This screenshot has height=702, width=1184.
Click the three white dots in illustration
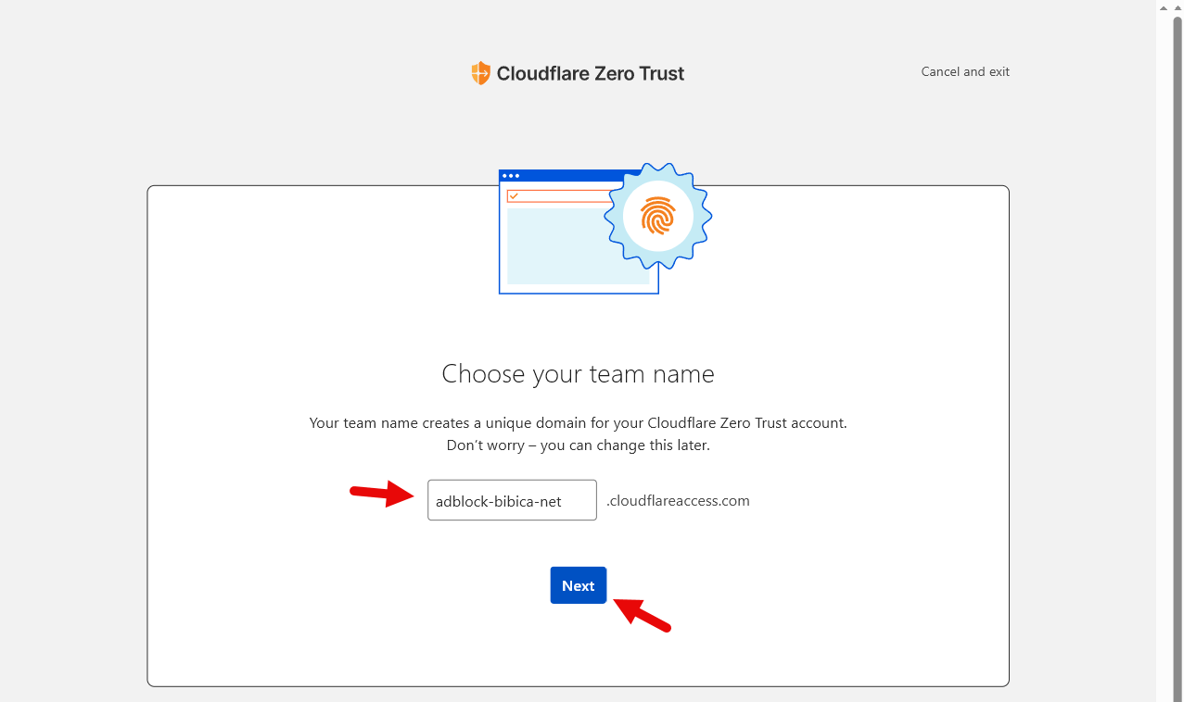pos(511,176)
